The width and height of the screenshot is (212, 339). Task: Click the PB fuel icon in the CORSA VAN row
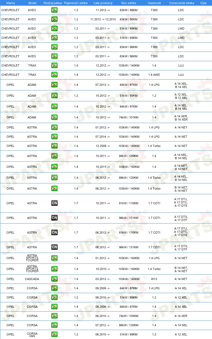point(54,334)
